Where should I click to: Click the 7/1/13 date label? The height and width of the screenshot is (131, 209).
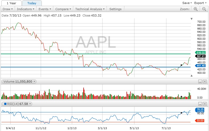tap(166, 128)
